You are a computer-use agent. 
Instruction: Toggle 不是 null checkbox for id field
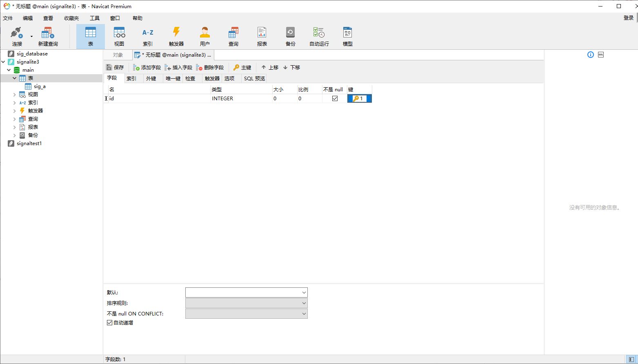(x=335, y=98)
